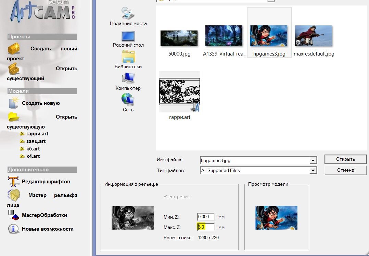Screen dimensions: 369x256
Task: Expand the file type dropdown arrow
Action: [x=313, y=170]
